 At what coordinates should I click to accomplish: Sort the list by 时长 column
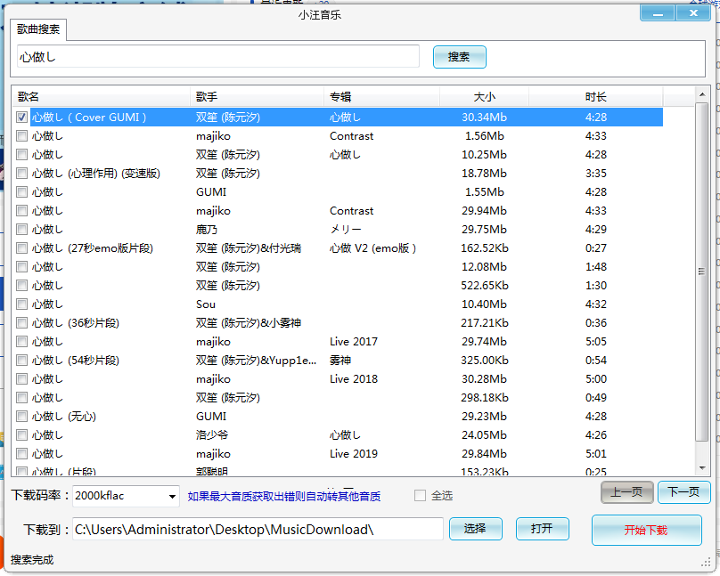(595, 96)
